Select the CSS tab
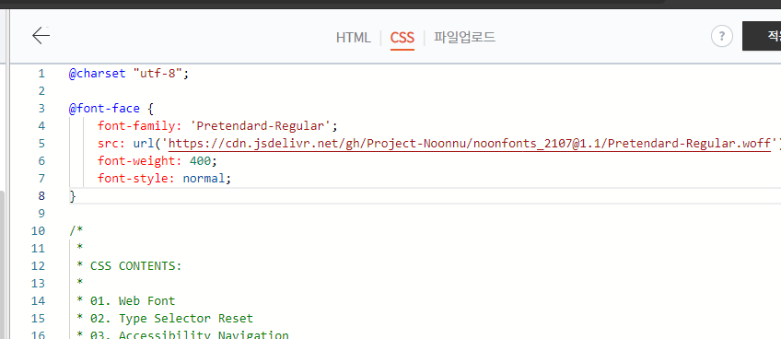This screenshot has width=781, height=339. click(x=402, y=38)
